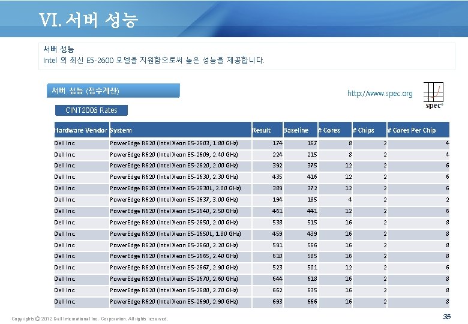The height and width of the screenshot is (324, 468).
Task: Click the Baseline value 618
Action: coord(312,278)
